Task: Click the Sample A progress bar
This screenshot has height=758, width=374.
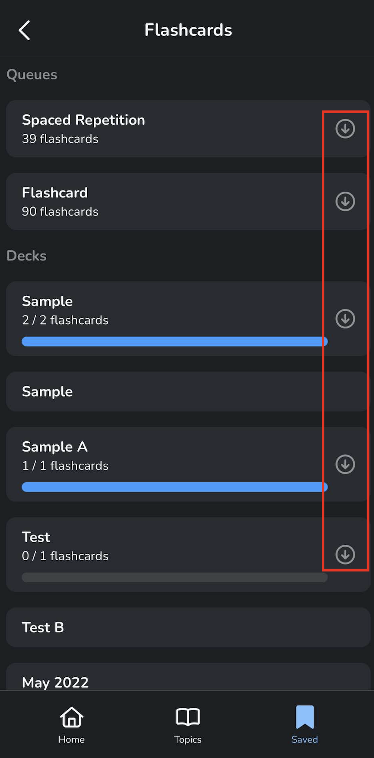Action: 174,487
